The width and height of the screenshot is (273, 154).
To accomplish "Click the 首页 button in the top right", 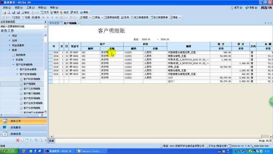I will (x=237, y=8).
